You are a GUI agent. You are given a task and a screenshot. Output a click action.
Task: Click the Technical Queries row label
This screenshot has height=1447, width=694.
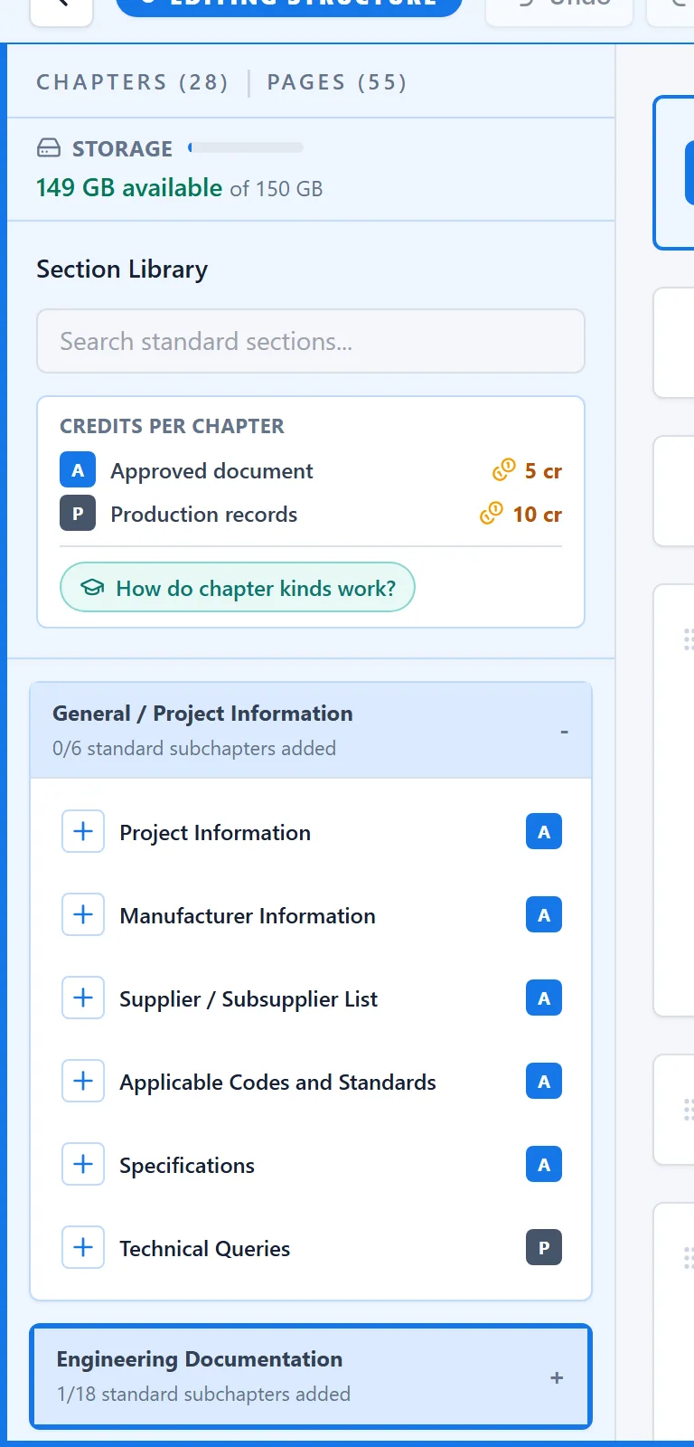click(205, 1249)
